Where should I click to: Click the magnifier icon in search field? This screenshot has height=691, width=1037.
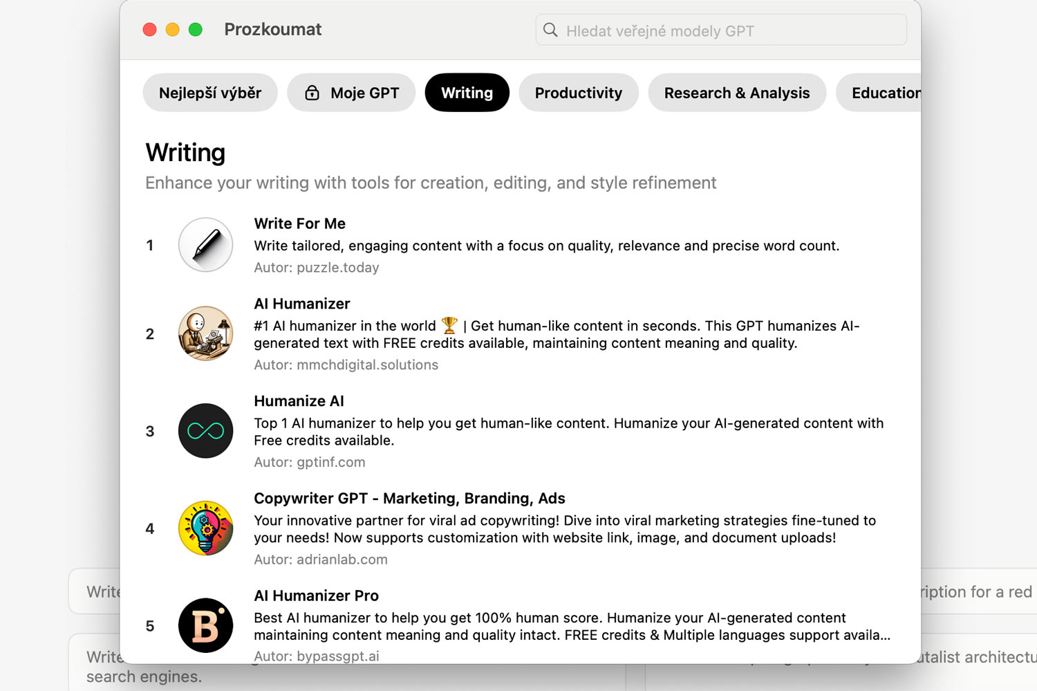point(550,30)
